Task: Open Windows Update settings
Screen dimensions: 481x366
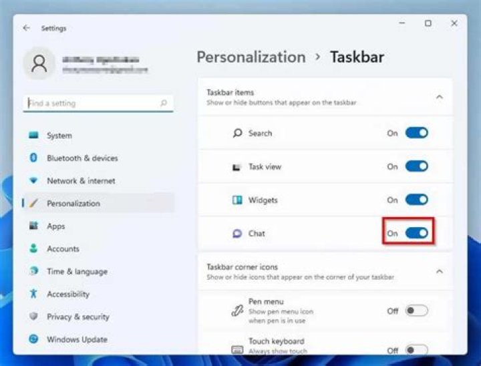Action: point(99,339)
